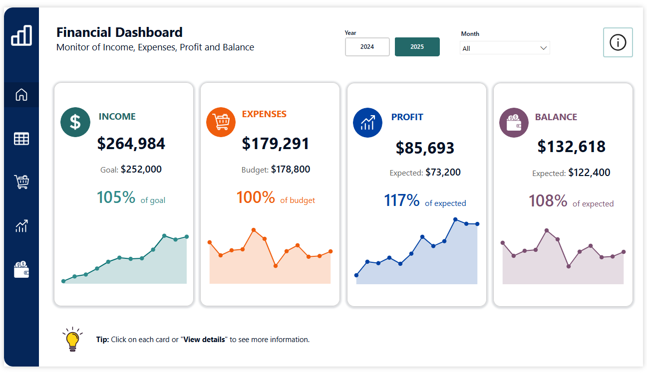Click the purple wallet Balance icon

click(x=514, y=122)
